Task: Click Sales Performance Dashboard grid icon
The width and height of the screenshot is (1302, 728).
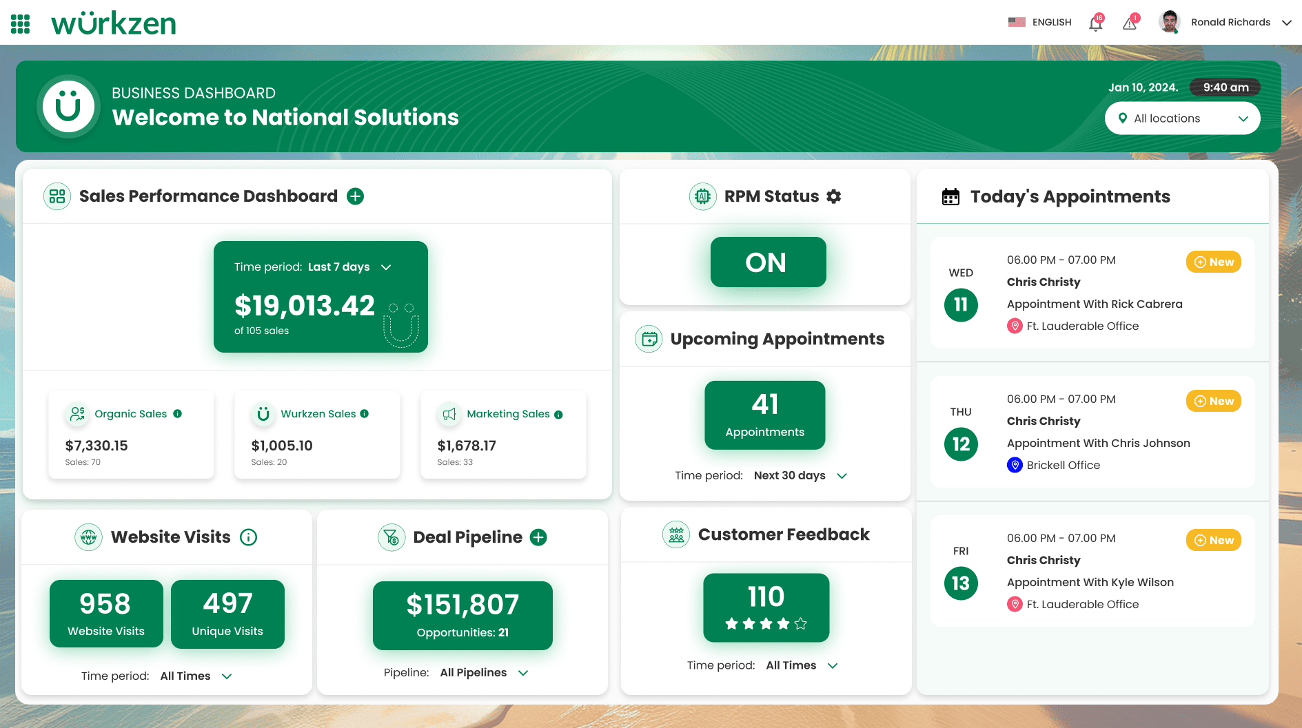Action: point(57,196)
